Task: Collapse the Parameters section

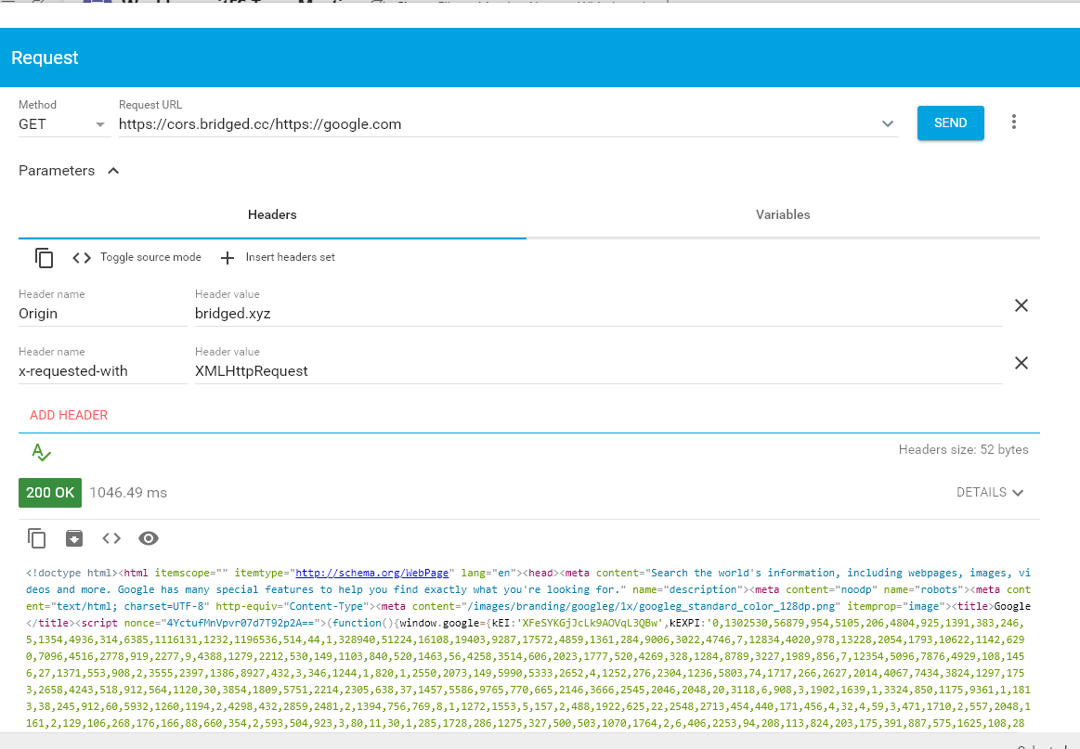Action: [112, 170]
